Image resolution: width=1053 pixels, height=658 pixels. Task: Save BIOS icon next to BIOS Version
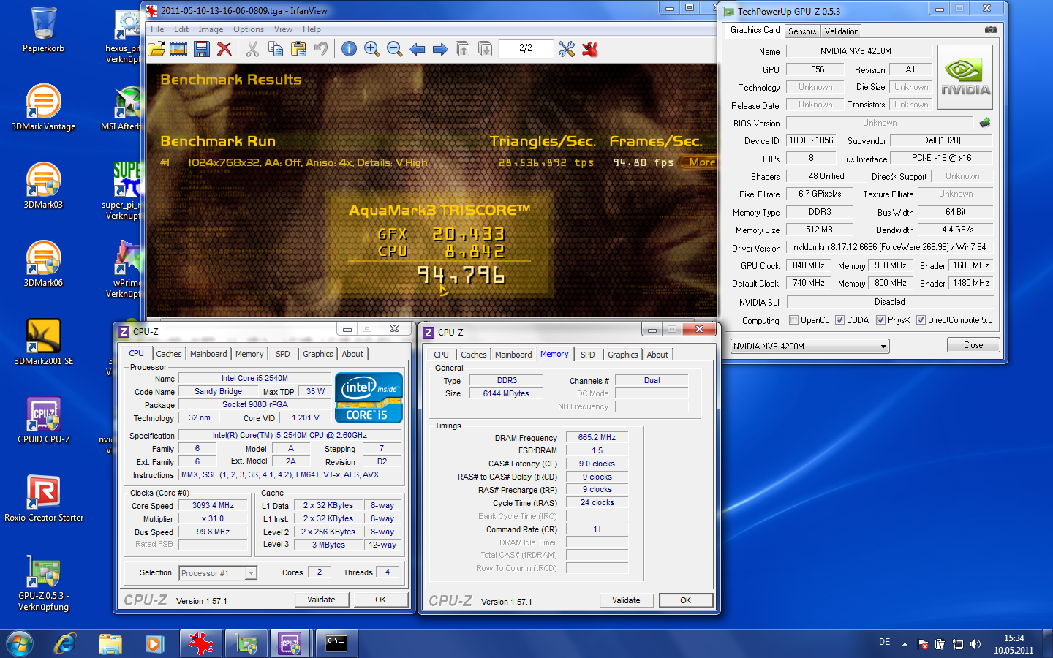point(985,123)
